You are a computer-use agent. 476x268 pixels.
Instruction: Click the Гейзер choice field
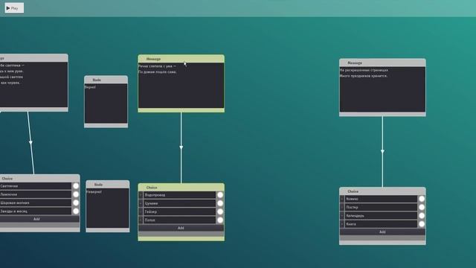coord(179,211)
